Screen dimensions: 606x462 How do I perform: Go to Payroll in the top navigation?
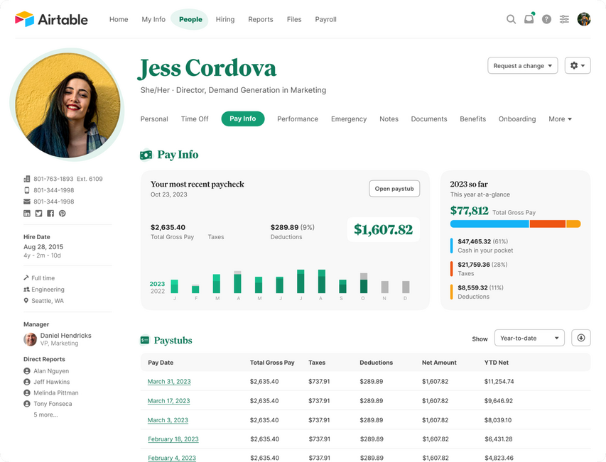[x=325, y=19]
